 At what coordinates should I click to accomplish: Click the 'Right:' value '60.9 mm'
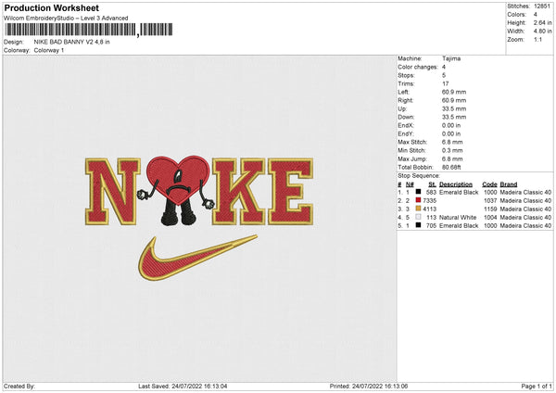(x=454, y=100)
